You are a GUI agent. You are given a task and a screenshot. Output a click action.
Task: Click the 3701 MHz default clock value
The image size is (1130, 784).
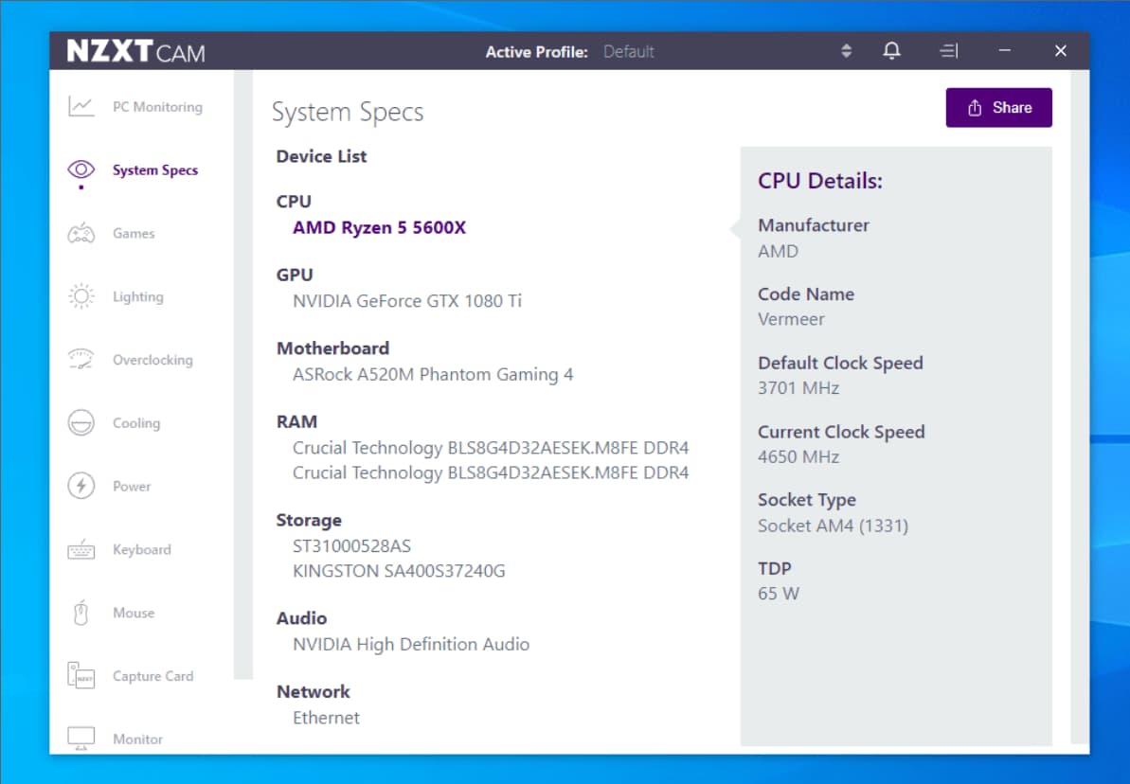click(x=798, y=388)
